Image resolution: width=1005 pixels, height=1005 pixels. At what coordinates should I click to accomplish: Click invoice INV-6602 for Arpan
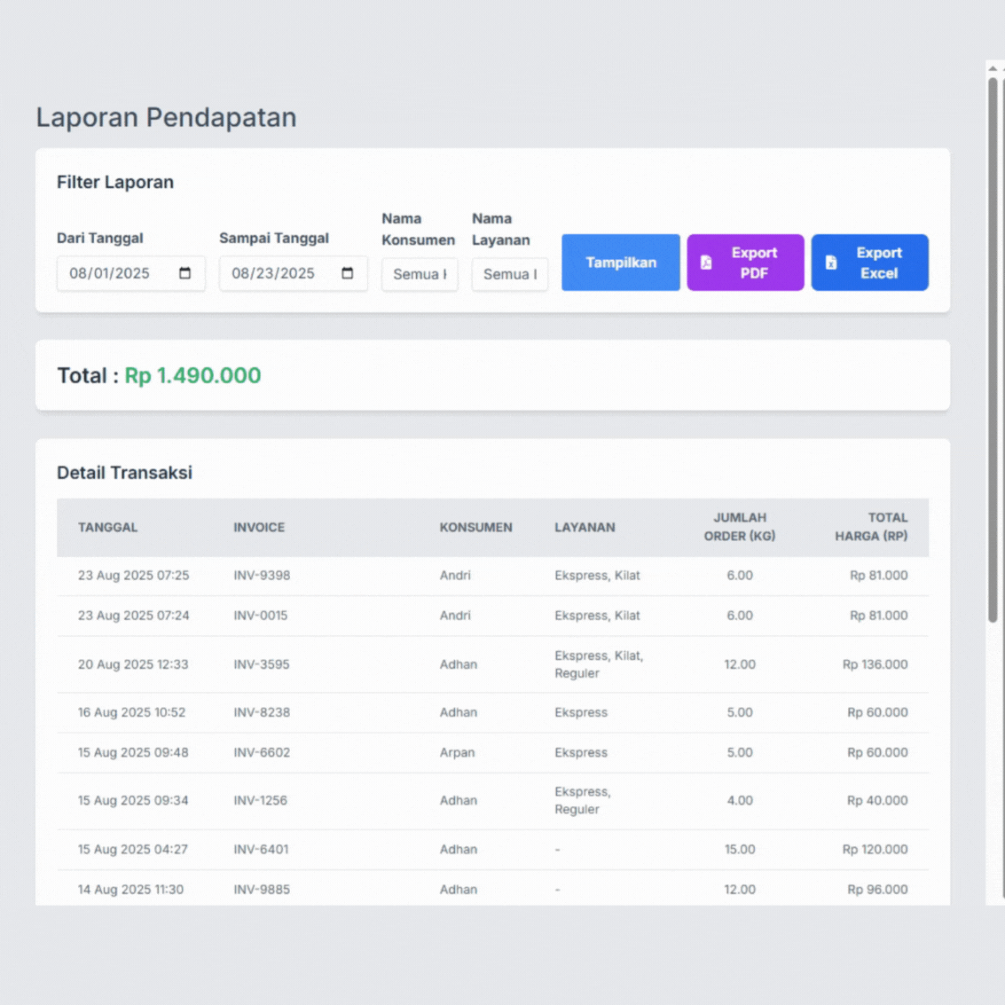point(262,752)
